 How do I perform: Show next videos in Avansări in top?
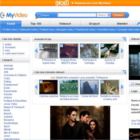pos(122,51)
